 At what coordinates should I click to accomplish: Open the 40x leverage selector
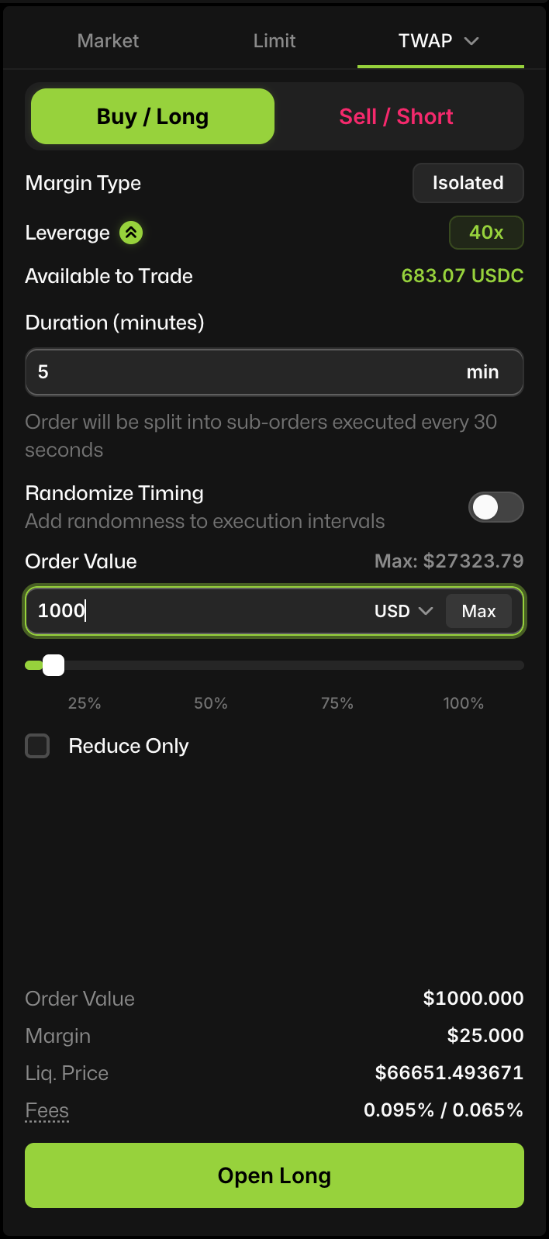pos(486,233)
